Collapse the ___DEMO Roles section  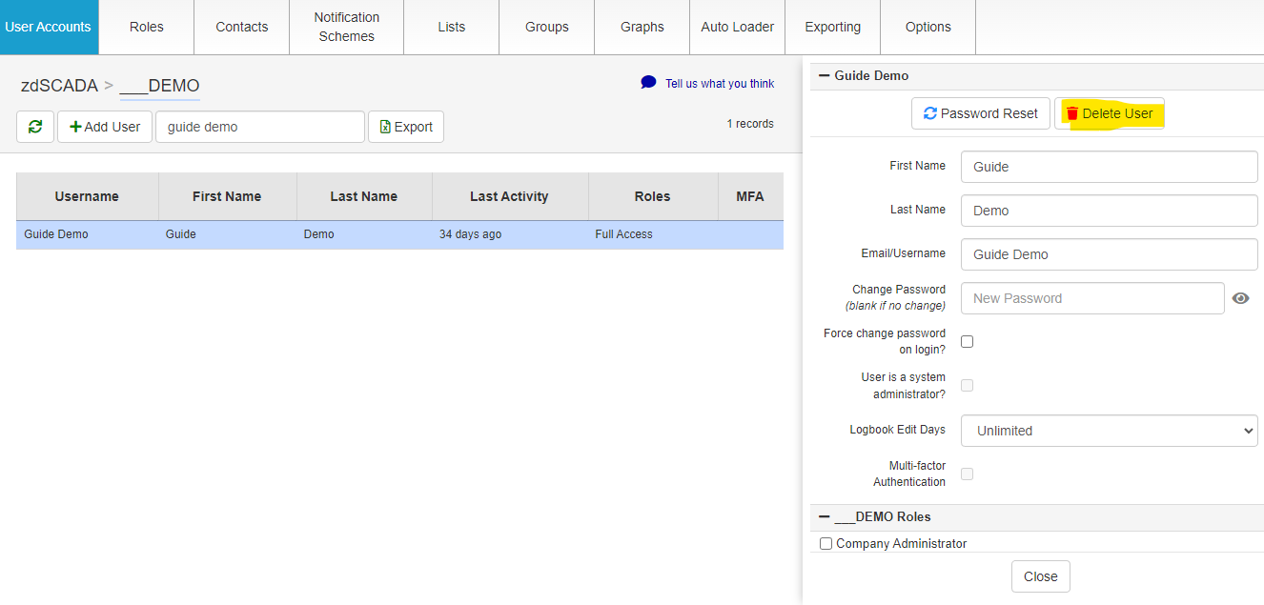pyautogui.click(x=824, y=516)
